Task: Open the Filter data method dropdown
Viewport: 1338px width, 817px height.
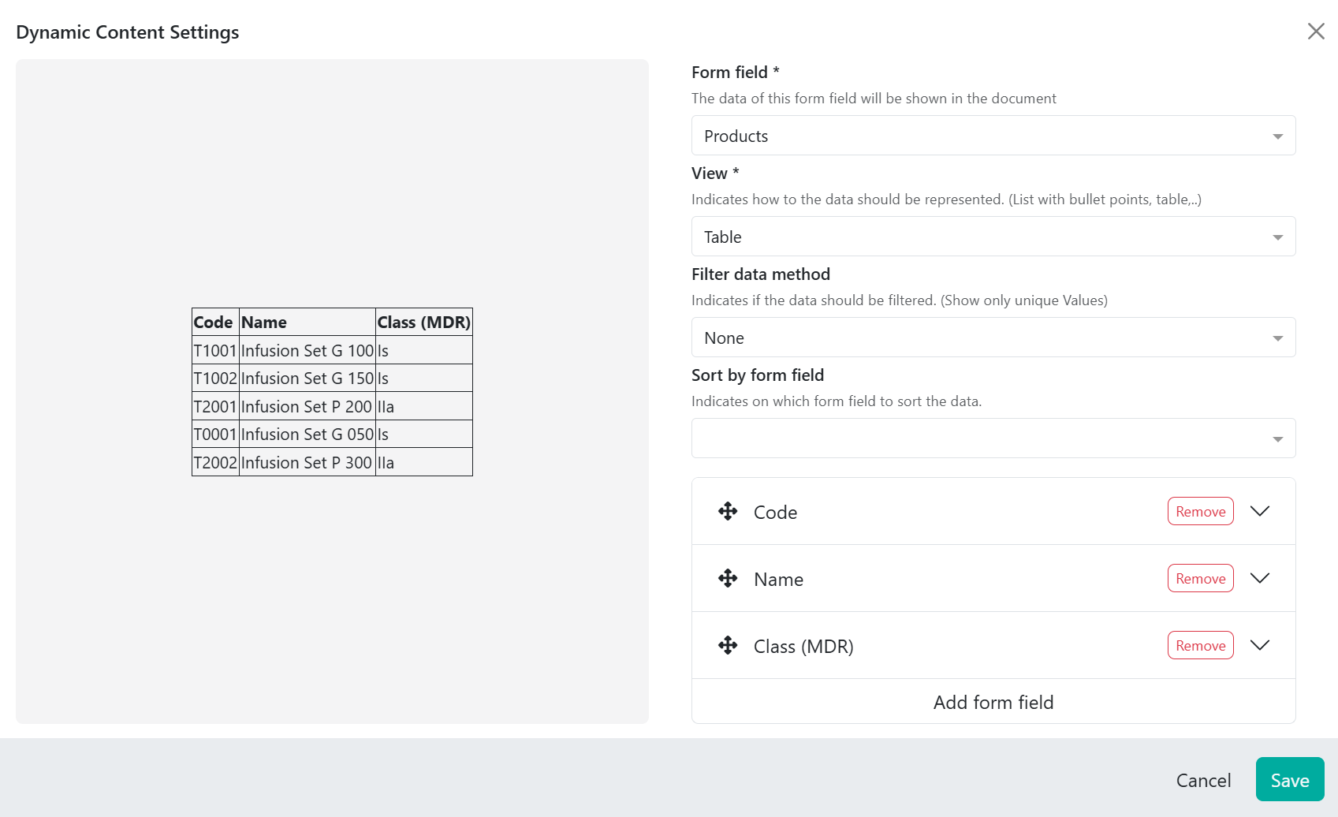Action: point(993,338)
